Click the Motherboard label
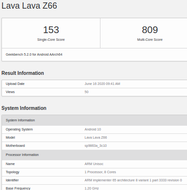 [15, 146]
